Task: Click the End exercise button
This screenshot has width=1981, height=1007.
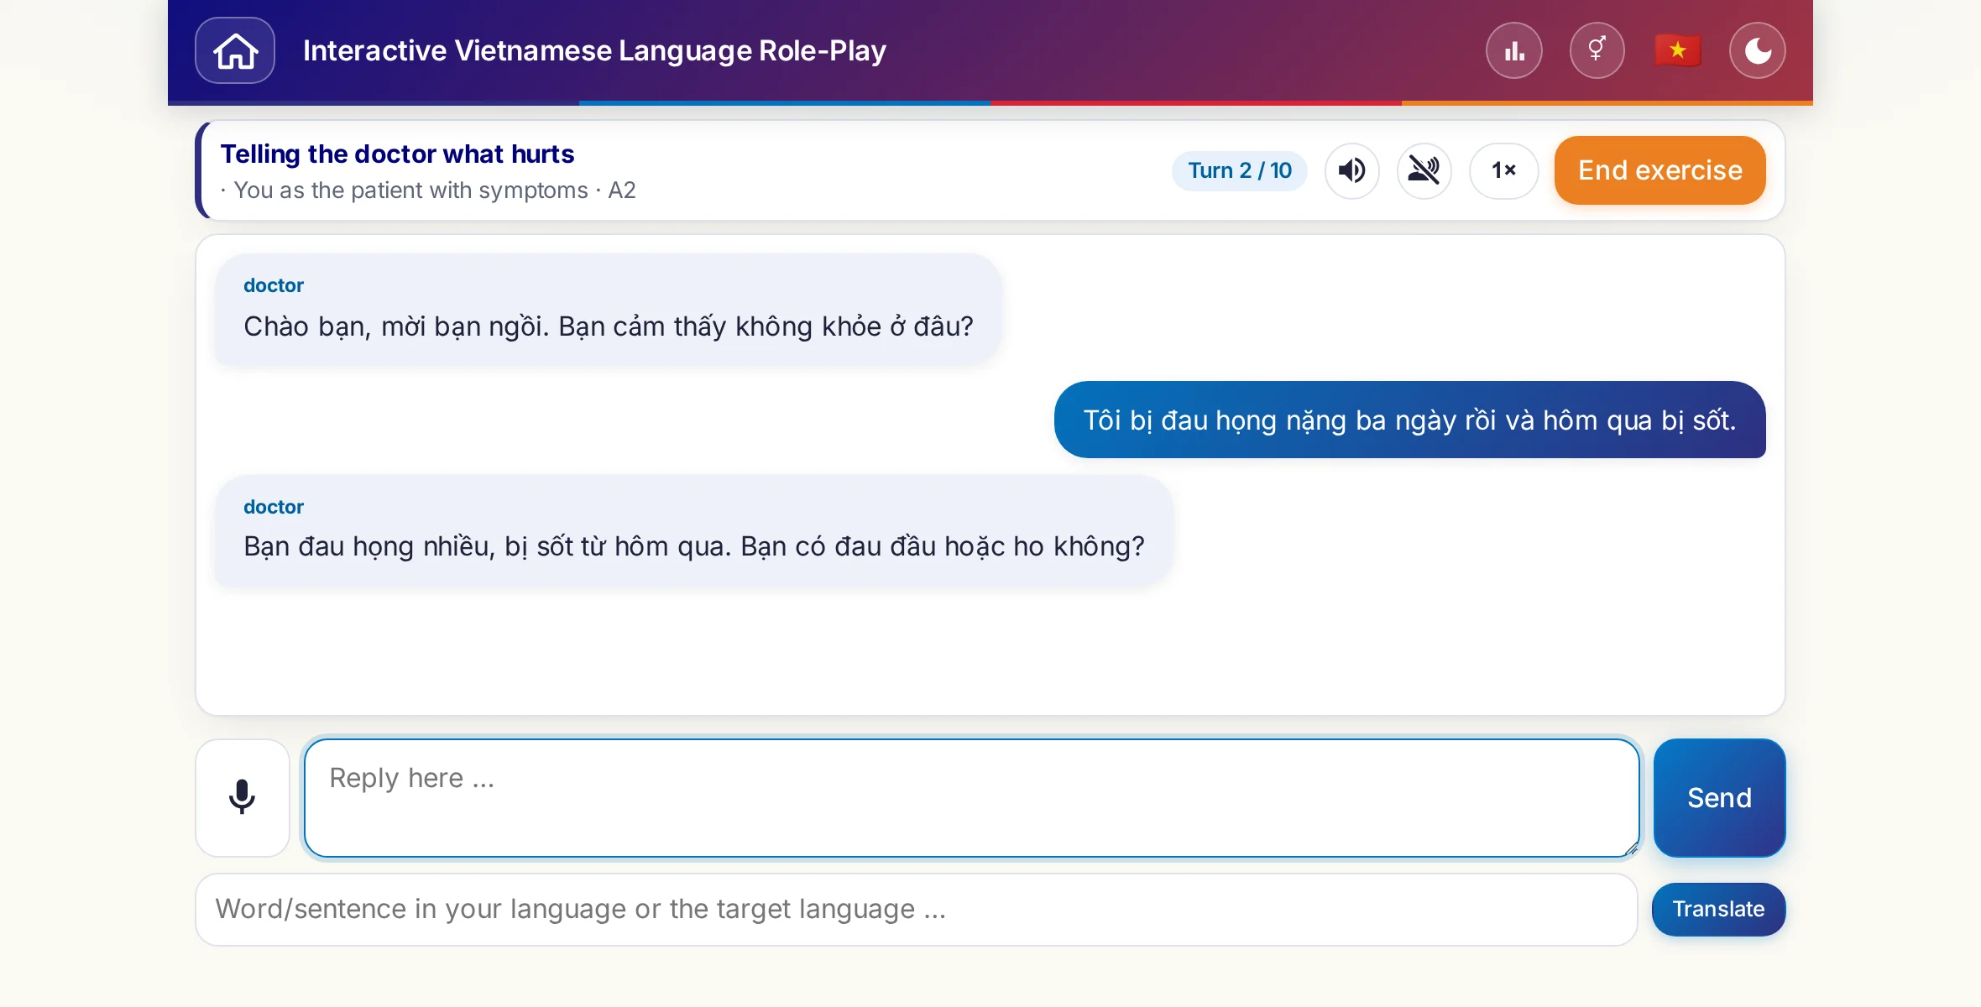Action: 1660,170
